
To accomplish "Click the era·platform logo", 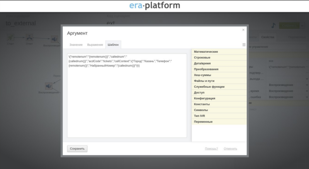I will tap(154, 5).
